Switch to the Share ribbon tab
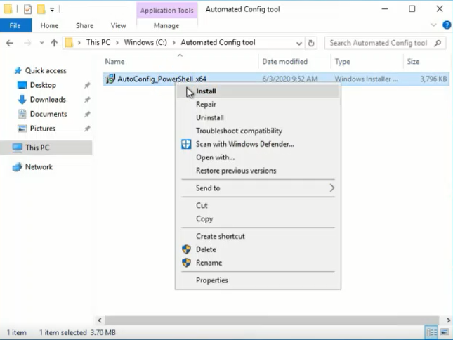This screenshot has width=453, height=340. pyautogui.click(x=85, y=26)
